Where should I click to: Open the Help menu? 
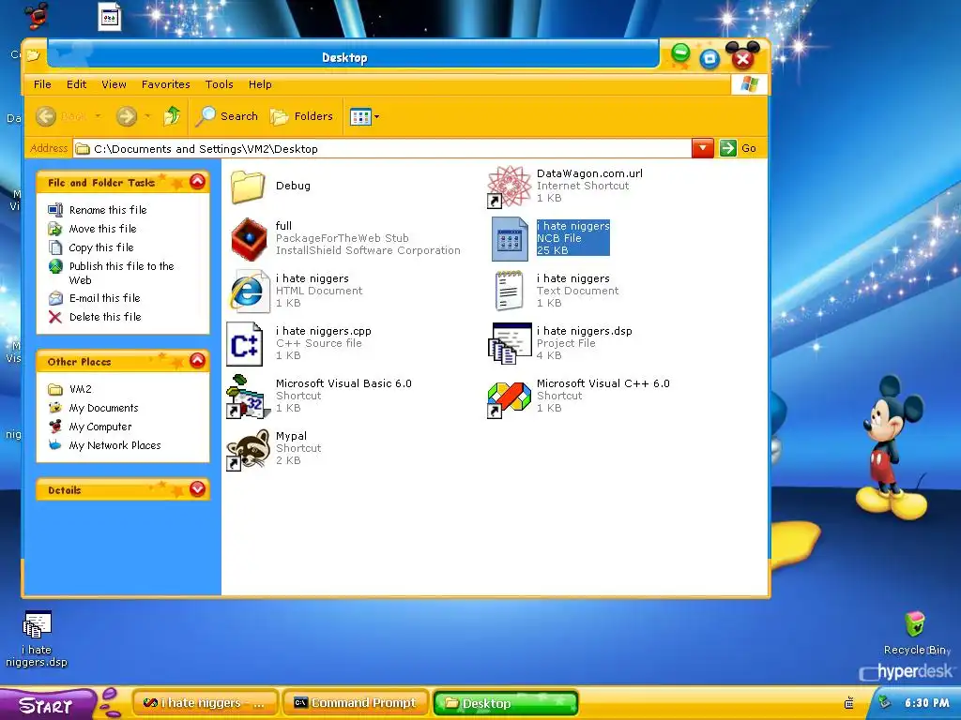(x=260, y=84)
